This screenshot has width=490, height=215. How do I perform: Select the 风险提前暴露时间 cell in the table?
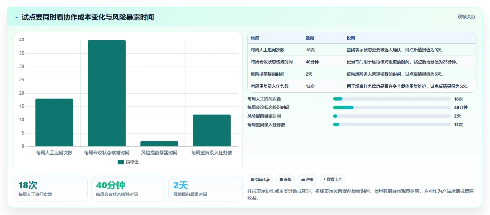(268, 74)
